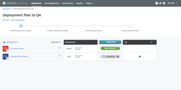Open the User Management tab
Viewport: 181px width, 90px height.
[52, 3]
